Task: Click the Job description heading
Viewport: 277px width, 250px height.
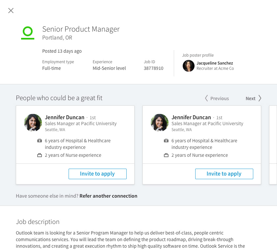Action: pos(38,222)
